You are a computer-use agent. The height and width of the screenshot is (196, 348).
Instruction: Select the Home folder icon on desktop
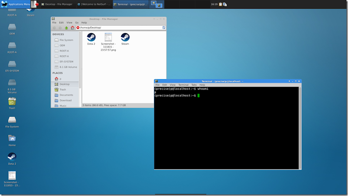coord(12,140)
